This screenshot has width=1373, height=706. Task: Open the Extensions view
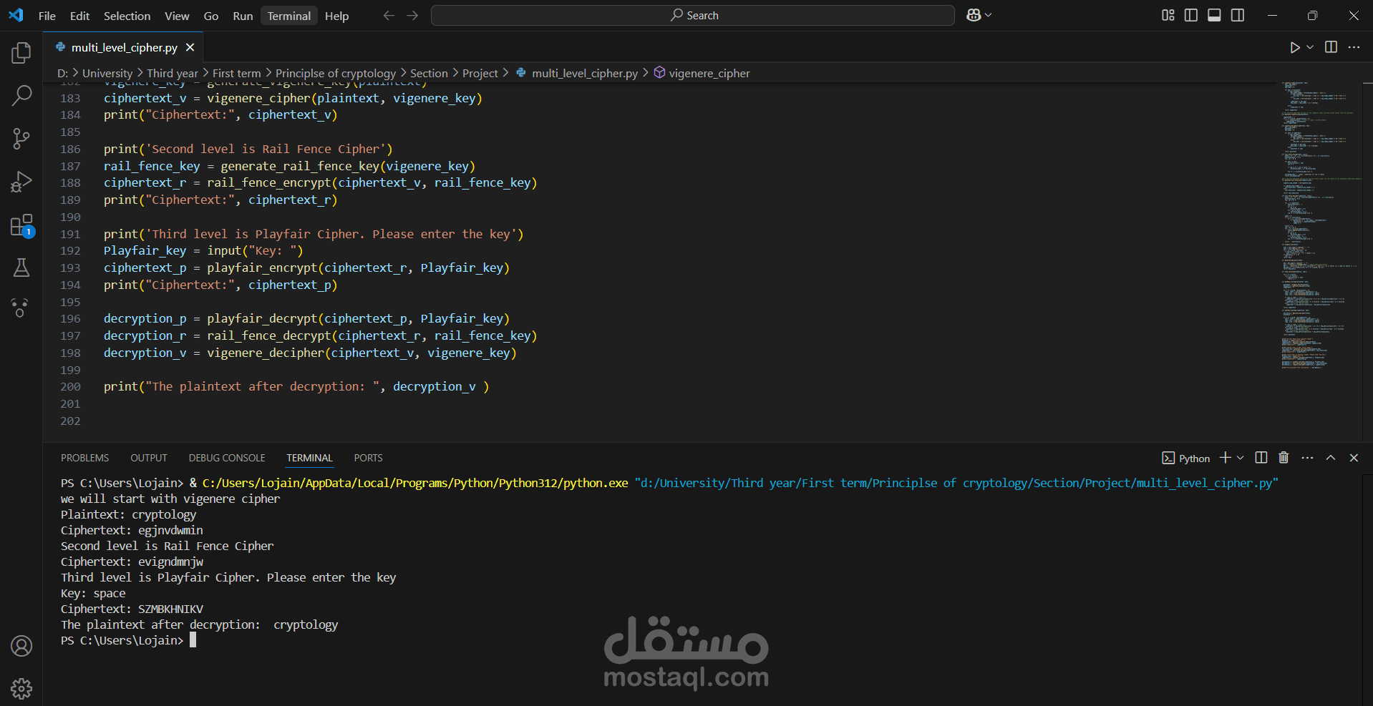click(21, 225)
